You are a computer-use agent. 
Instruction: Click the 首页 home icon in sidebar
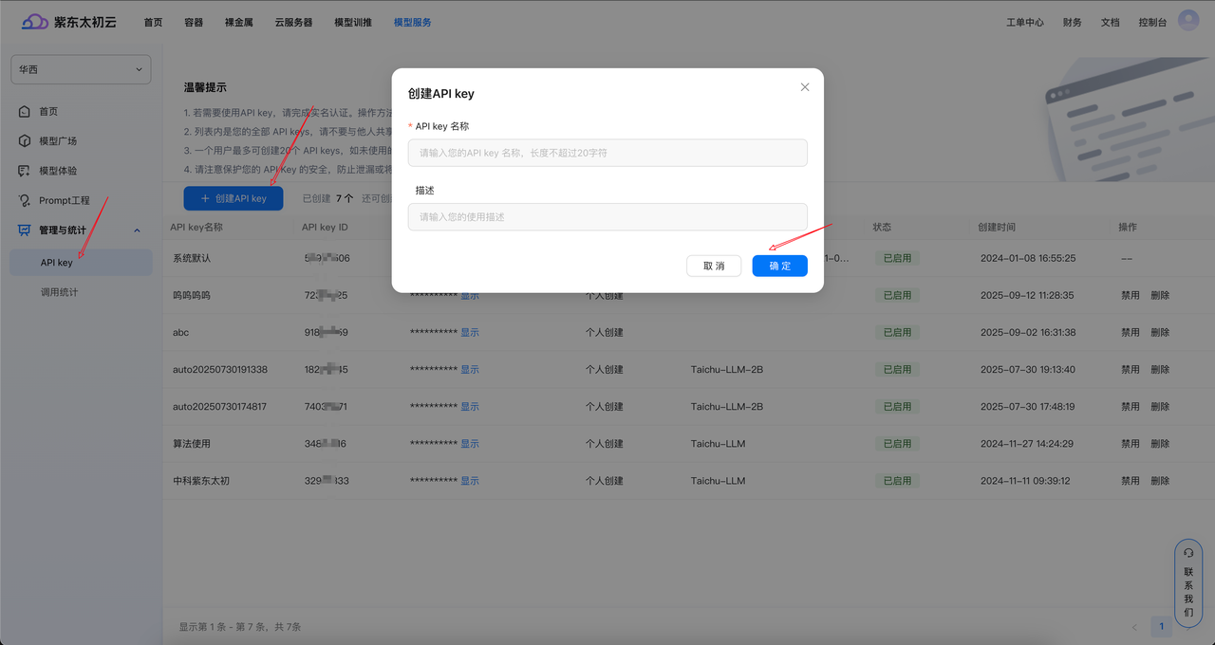(25, 112)
